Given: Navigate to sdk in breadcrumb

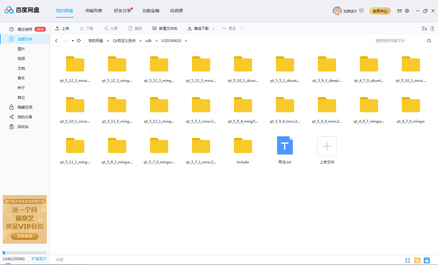Looking at the screenshot, I should point(148,41).
